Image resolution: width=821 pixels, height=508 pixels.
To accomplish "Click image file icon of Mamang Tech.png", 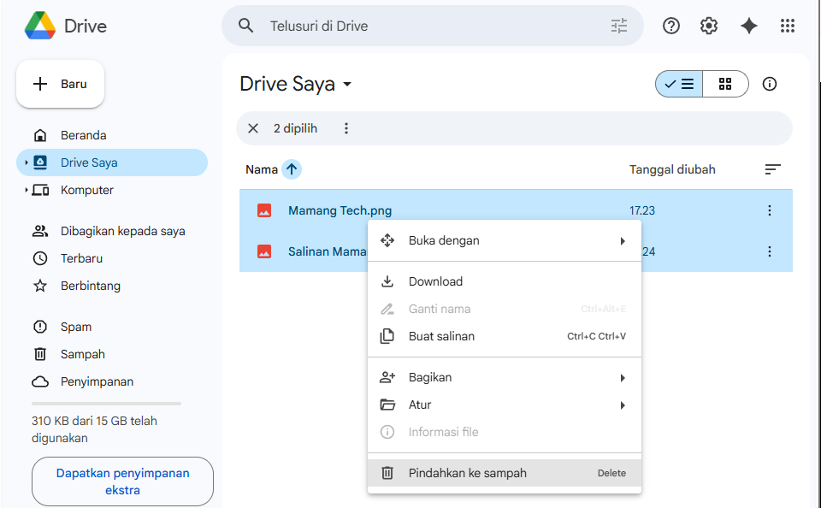I will [x=264, y=210].
